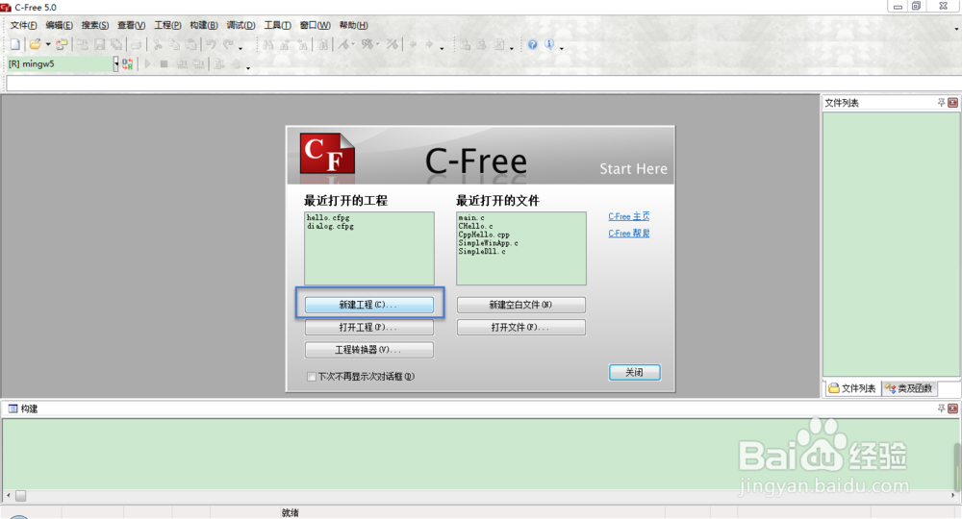Click the Save All toolbar icon
Viewport: 962px width, 519px height.
click(116, 44)
